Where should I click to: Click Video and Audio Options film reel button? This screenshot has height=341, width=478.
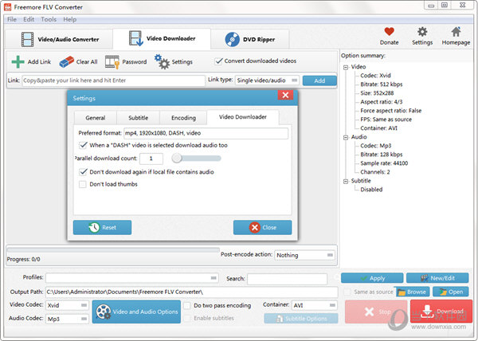pos(136,312)
